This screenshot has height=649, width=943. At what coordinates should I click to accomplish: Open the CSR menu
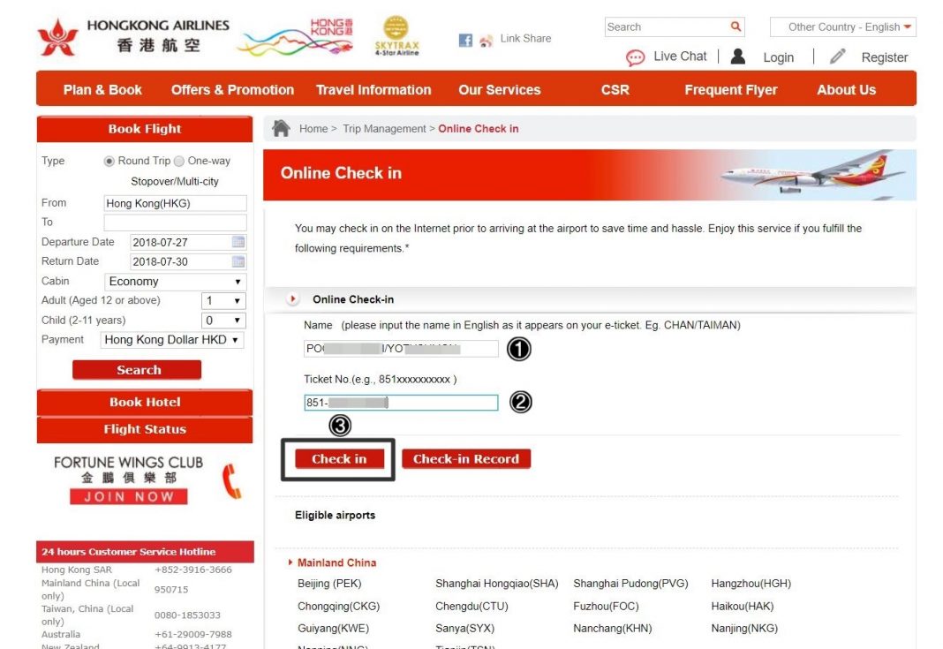click(x=615, y=89)
